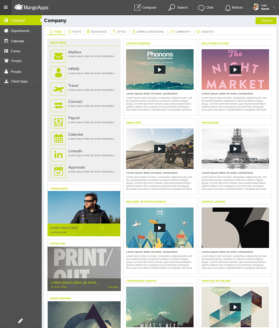This screenshot has width=279, height=328.
Task: Click the 'Notices' label in top bar
Action: click(x=237, y=8)
